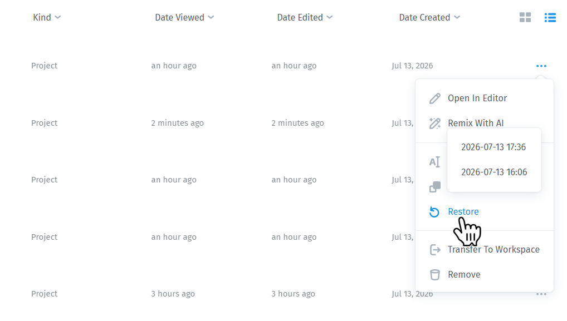This screenshot has width=567, height=321.
Task: Click the pencil icon for Open In Editor
Action: [434, 98]
